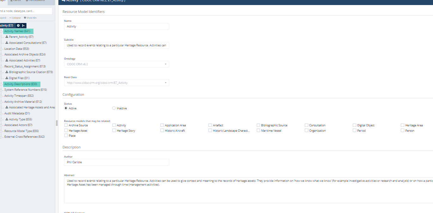Click the card icon on the Cards tab
The image size is (433, 213).
click(x=12, y=1)
